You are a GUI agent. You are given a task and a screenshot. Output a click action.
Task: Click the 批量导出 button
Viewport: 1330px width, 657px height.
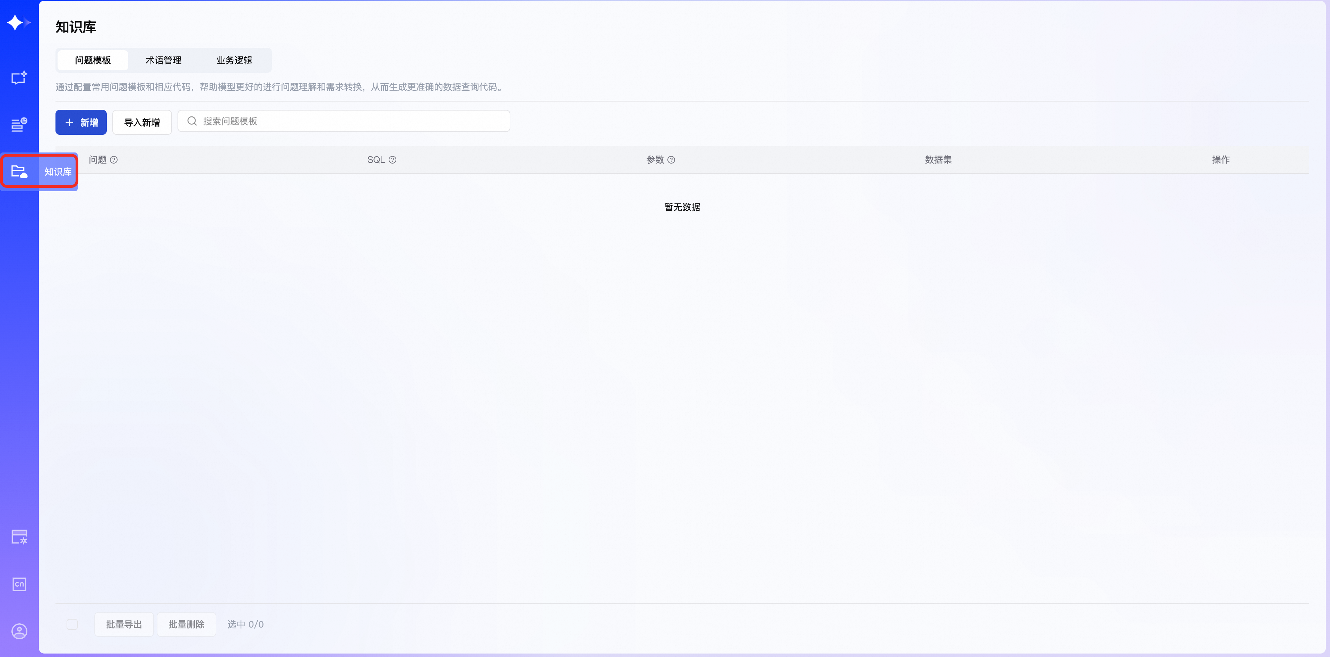pos(124,624)
